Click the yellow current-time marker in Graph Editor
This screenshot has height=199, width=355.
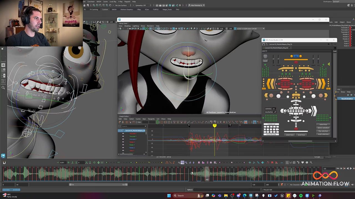(x=214, y=125)
